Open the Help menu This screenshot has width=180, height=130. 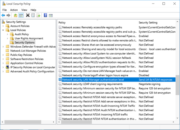33,10
